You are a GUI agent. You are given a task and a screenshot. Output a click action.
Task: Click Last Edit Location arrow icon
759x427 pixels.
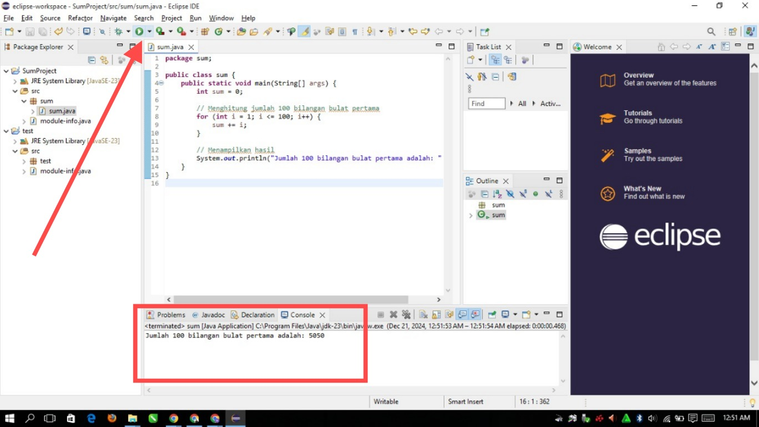pyautogui.click(x=413, y=31)
